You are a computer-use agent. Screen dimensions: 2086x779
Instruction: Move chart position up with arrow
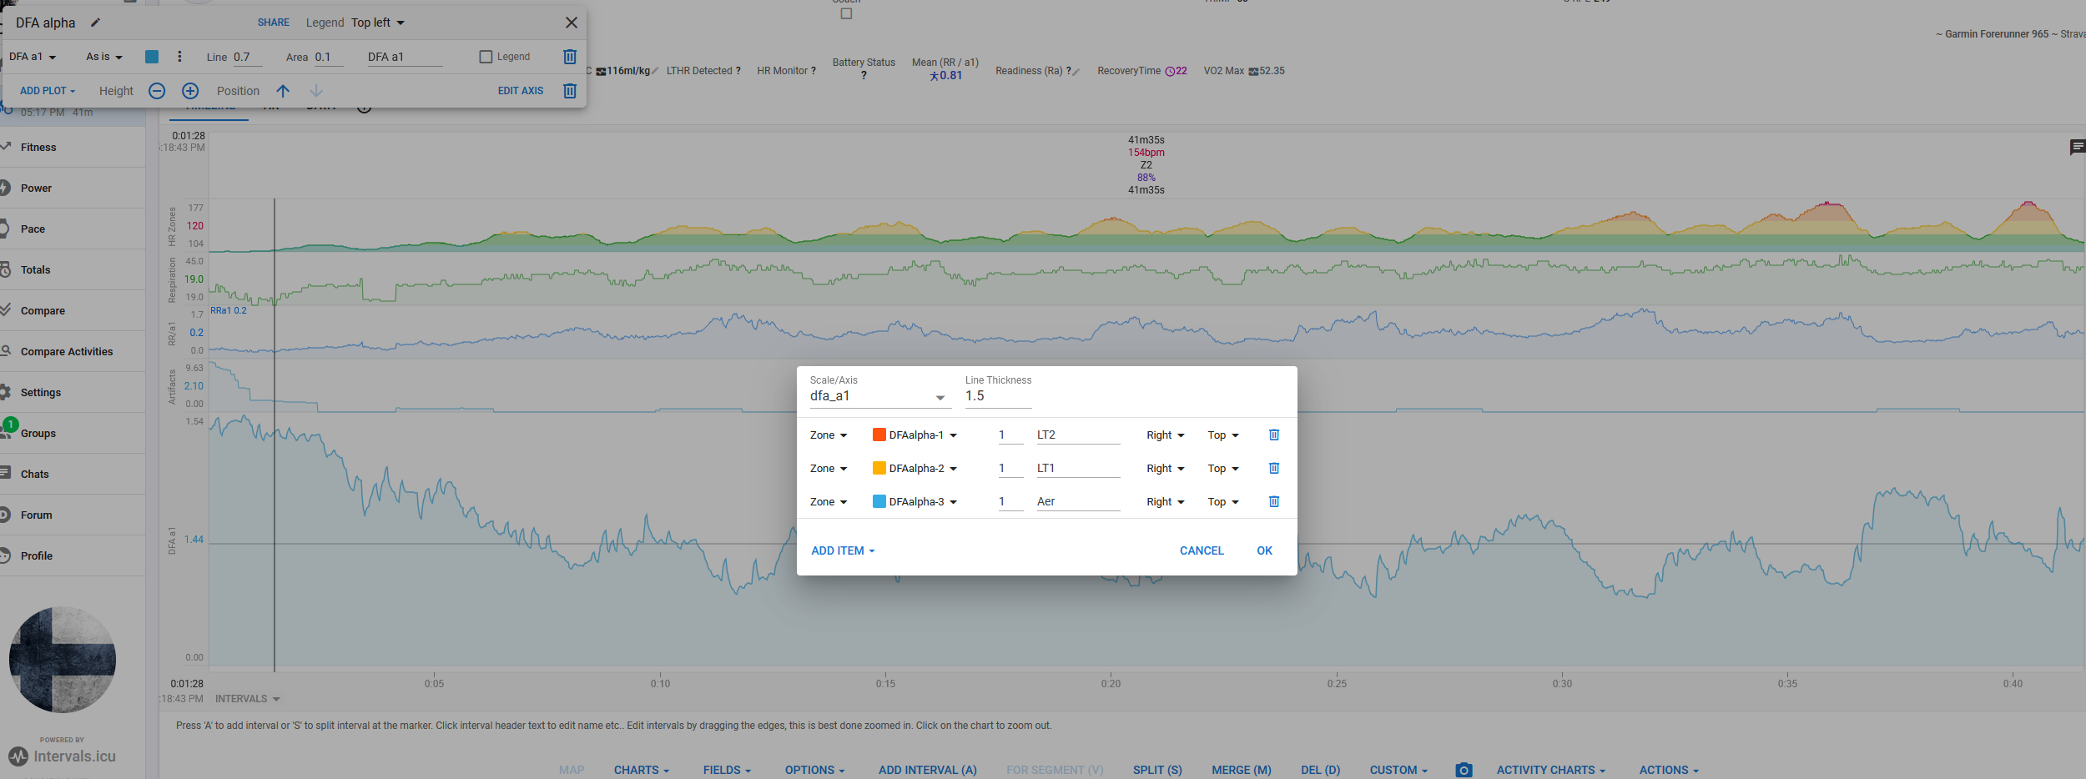(x=283, y=91)
